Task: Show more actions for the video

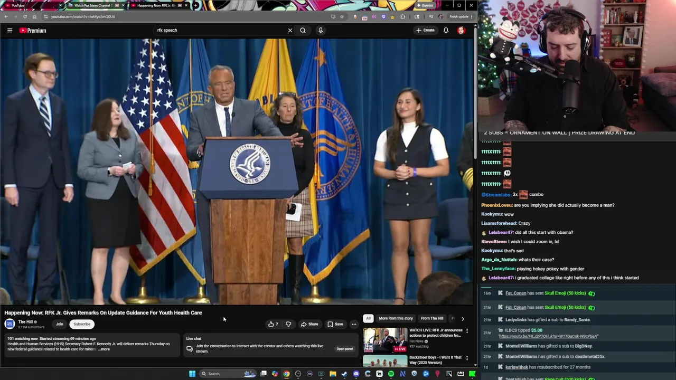Action: 354,324
